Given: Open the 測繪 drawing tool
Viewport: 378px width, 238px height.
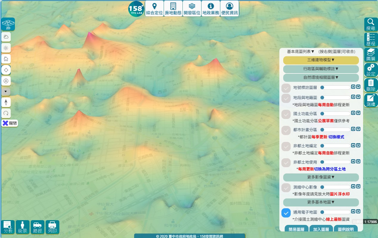Looking at the screenshot, I should [371, 100].
